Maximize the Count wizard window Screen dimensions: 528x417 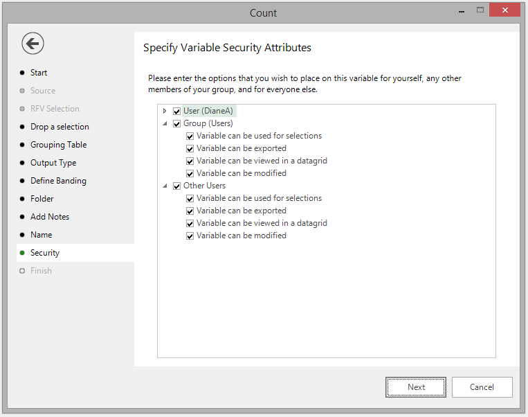pos(480,10)
